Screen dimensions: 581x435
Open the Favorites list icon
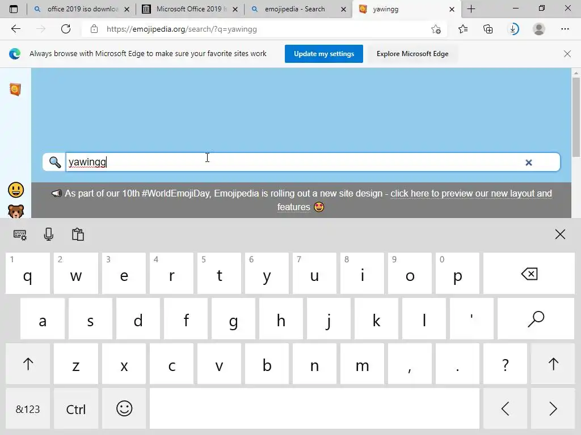click(x=463, y=29)
